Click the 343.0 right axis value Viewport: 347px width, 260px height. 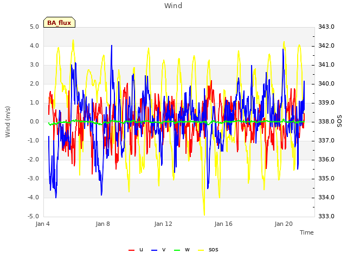point(326,27)
